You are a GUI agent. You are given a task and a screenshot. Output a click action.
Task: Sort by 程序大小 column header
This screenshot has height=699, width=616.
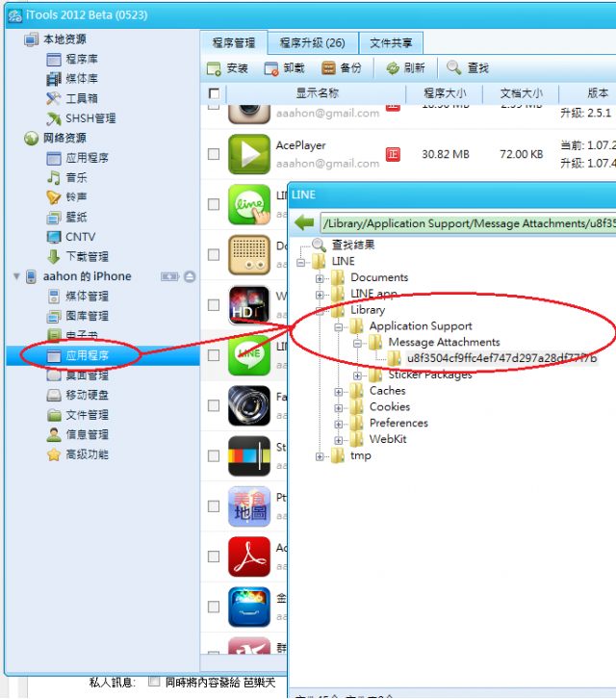tap(445, 93)
